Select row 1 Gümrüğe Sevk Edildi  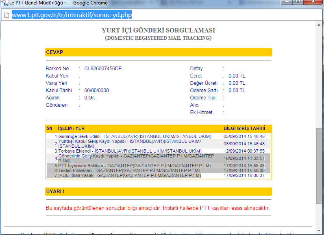159,136
